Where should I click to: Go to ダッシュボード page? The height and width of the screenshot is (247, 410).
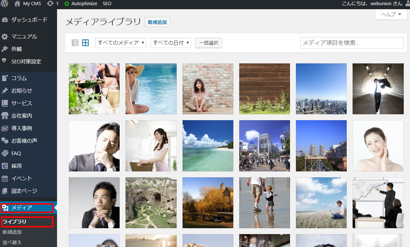[29, 20]
